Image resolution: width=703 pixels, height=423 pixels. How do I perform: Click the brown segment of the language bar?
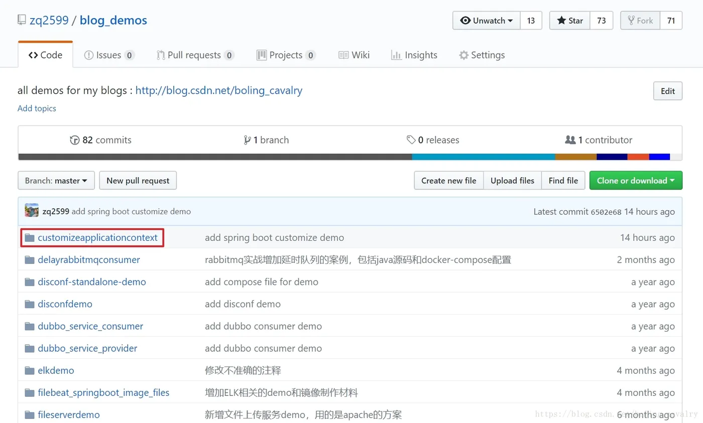(576, 157)
